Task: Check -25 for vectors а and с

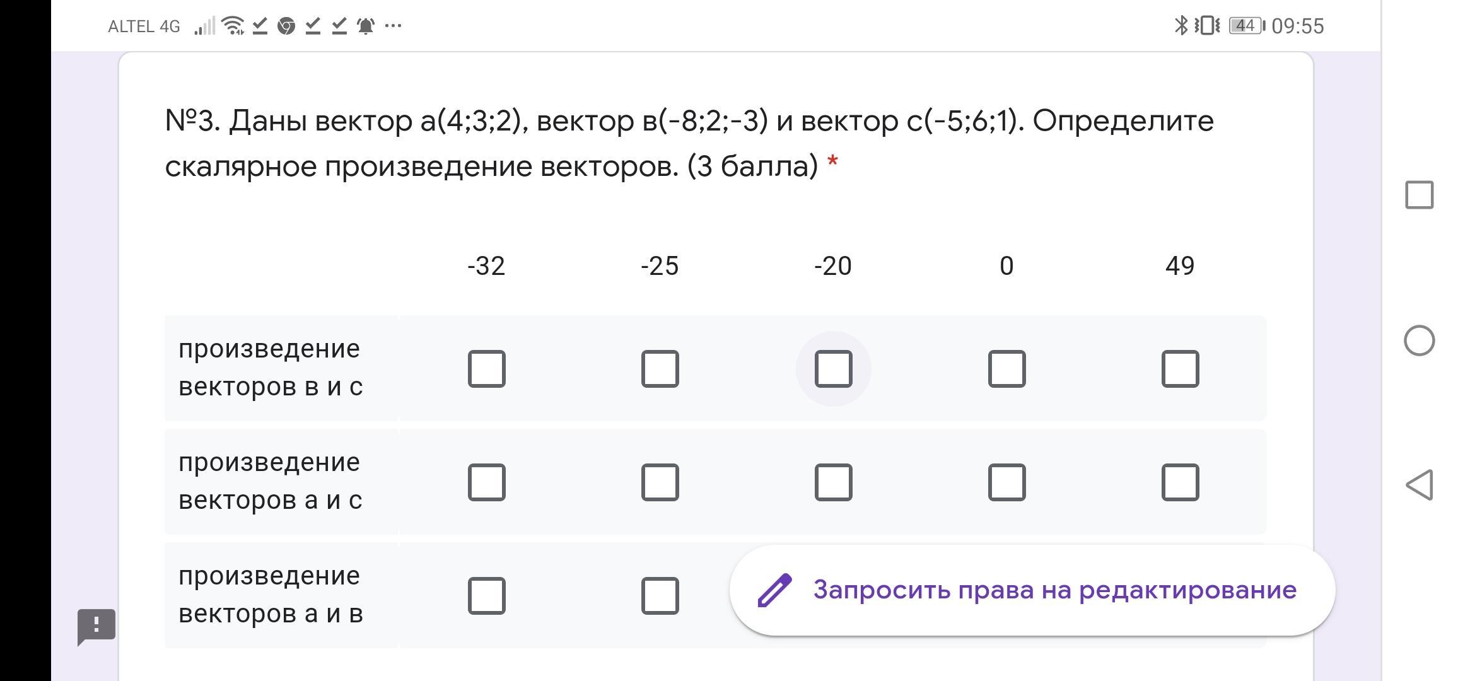Action: (x=660, y=482)
